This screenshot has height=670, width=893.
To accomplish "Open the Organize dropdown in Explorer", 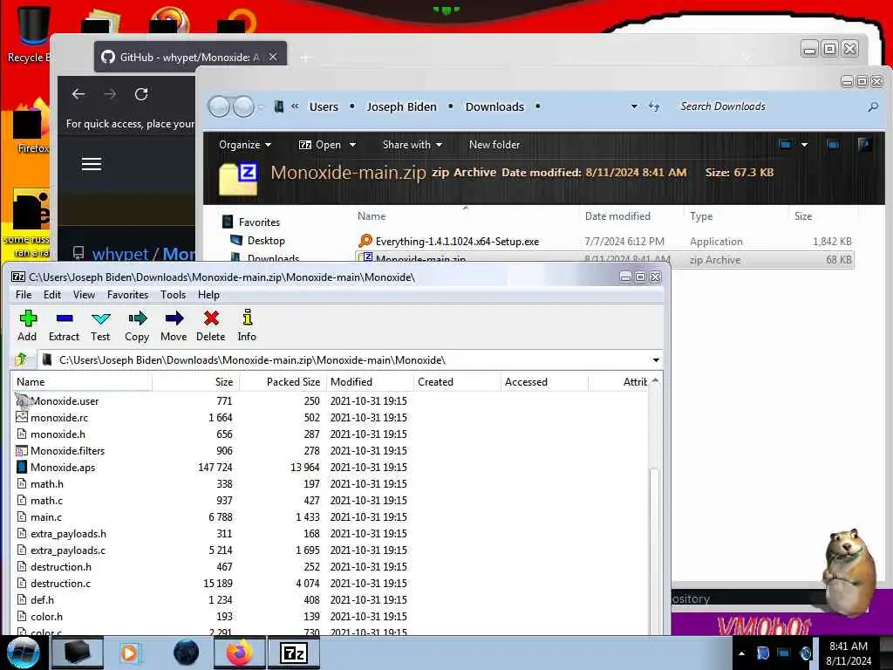I will (245, 145).
